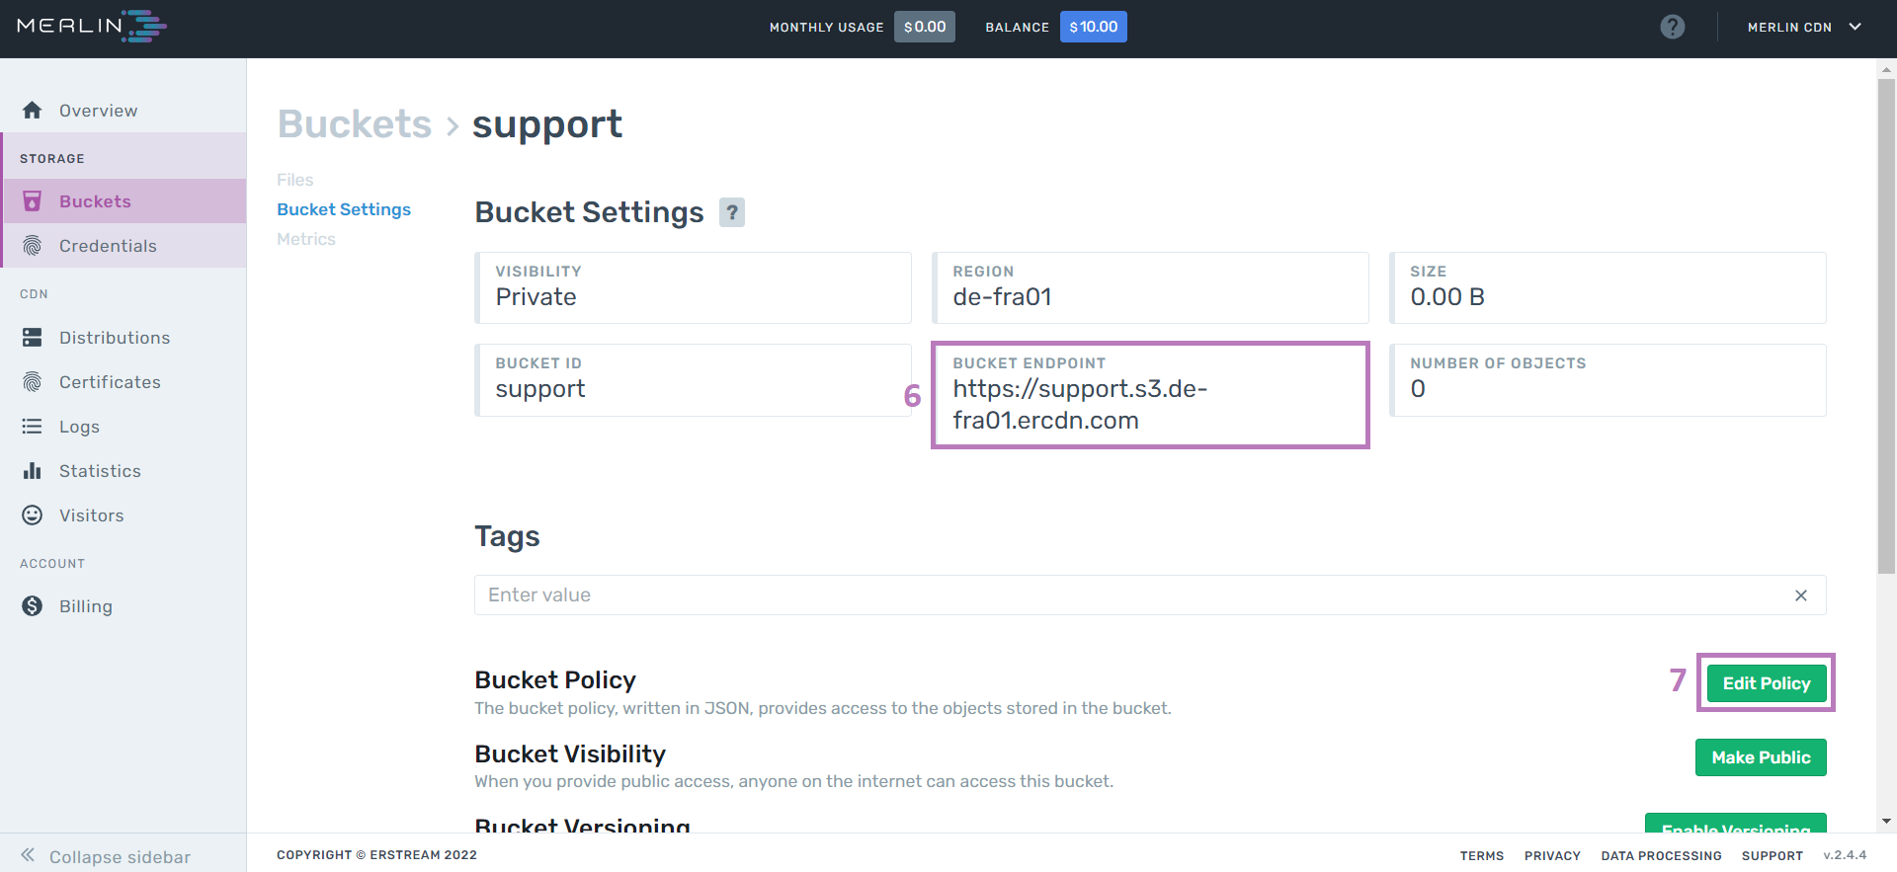Click the scrollbar down arrow
1897x872 pixels.
1886,822
